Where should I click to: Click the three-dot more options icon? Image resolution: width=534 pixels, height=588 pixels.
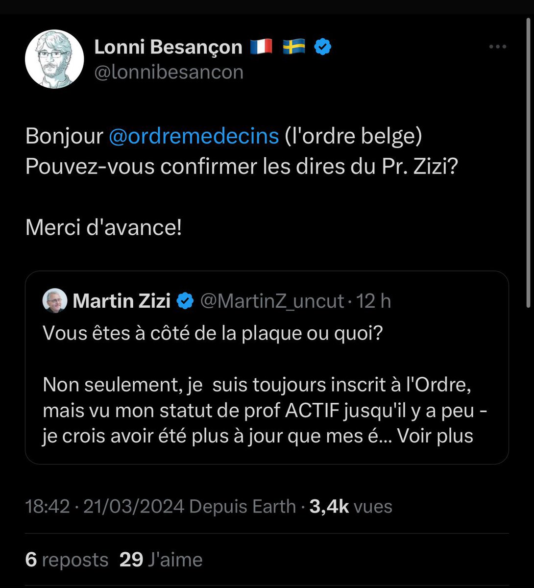pos(498,47)
